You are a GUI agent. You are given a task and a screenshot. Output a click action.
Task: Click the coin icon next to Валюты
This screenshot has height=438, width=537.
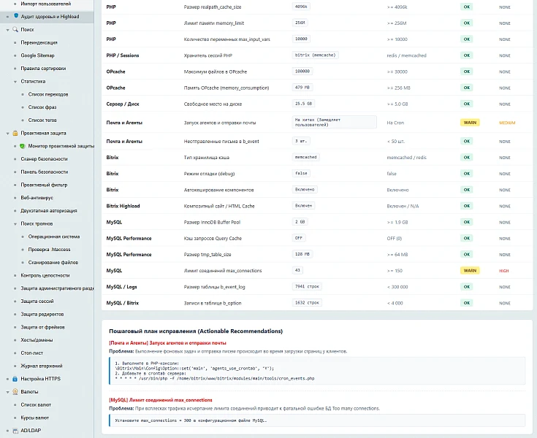[15, 392]
